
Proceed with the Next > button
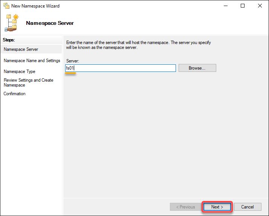[217, 207]
